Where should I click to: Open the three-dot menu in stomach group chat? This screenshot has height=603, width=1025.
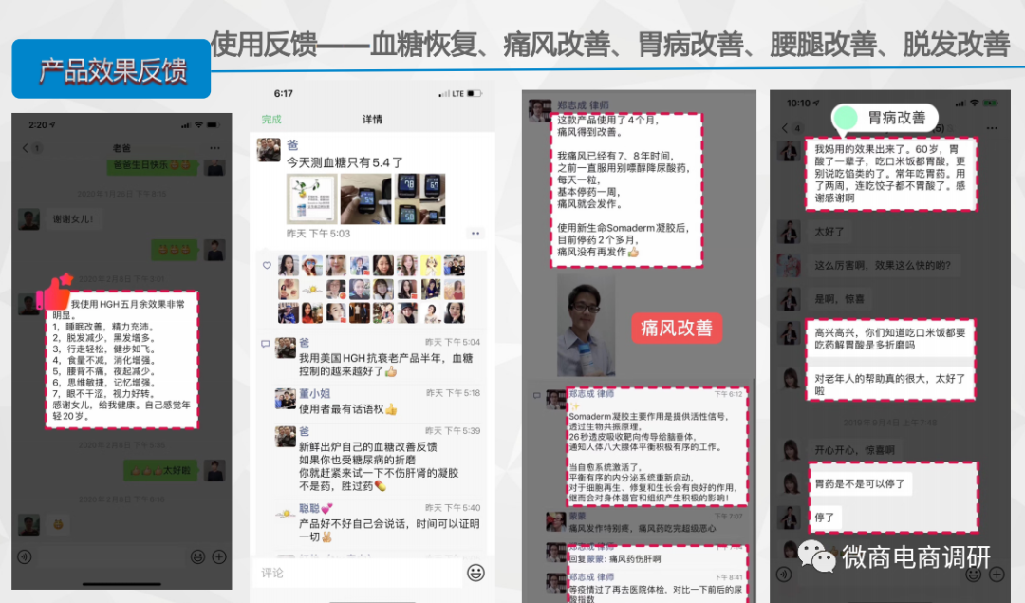tap(992, 128)
